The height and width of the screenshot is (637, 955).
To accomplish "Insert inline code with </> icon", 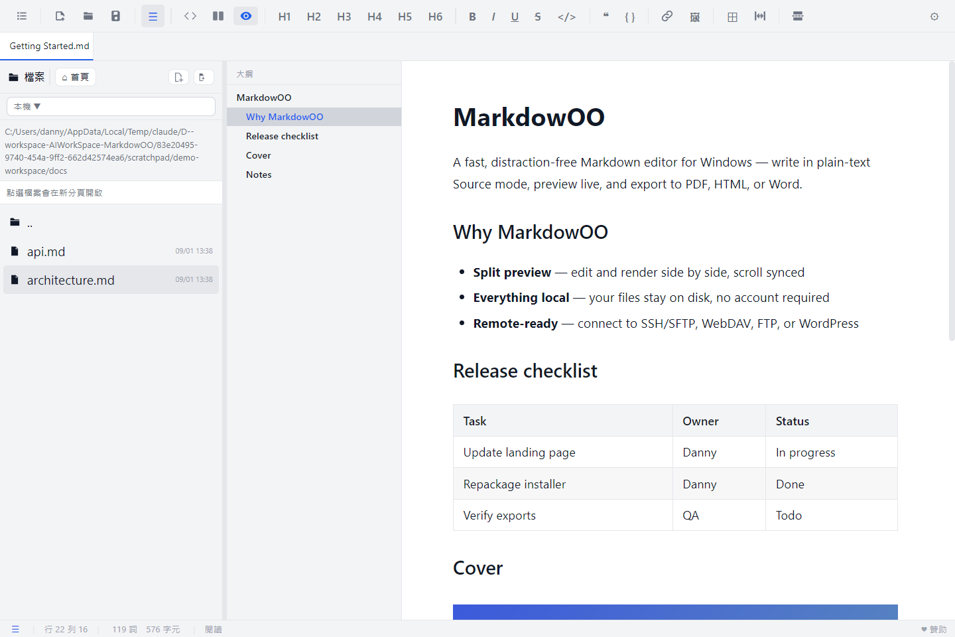I will (567, 17).
